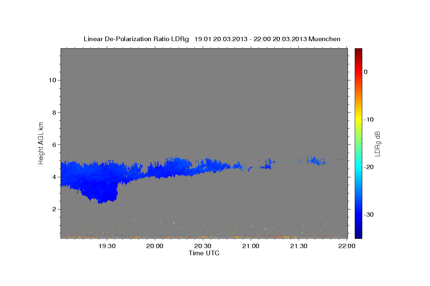Click the small cloud patch near 21:10
The height and width of the screenshot is (286, 430).
(267, 164)
